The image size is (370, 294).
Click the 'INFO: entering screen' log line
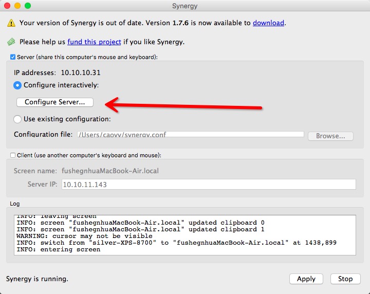(x=59, y=250)
